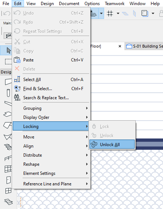Image resolution: width=163 pixels, height=209 pixels.
Task: Open the Teamwork menu
Action: pos(115,4)
